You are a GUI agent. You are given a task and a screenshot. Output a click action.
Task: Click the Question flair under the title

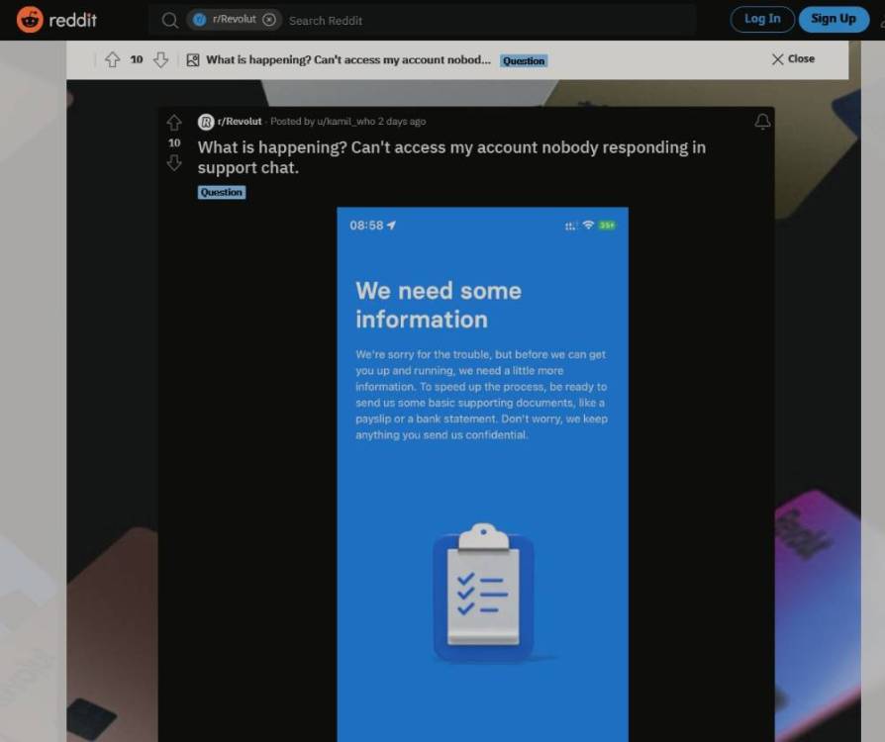click(x=222, y=192)
